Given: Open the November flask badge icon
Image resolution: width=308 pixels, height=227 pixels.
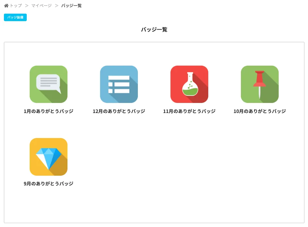Looking at the screenshot, I should click(189, 84).
